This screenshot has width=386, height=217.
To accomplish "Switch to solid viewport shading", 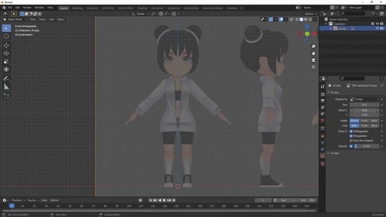I will tap(302, 20).
